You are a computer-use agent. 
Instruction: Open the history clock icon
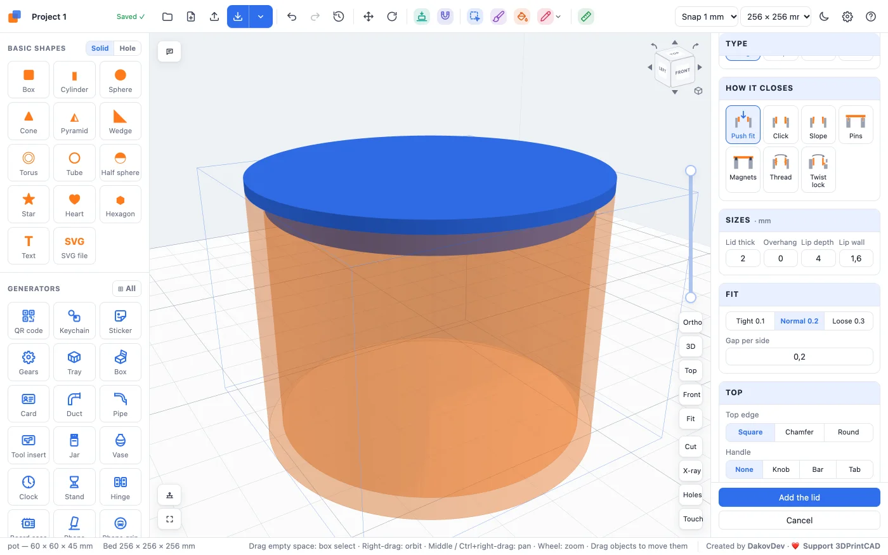tap(339, 16)
